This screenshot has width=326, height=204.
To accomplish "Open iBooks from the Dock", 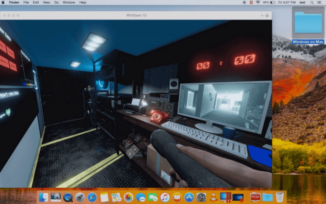I will [x=177, y=197].
